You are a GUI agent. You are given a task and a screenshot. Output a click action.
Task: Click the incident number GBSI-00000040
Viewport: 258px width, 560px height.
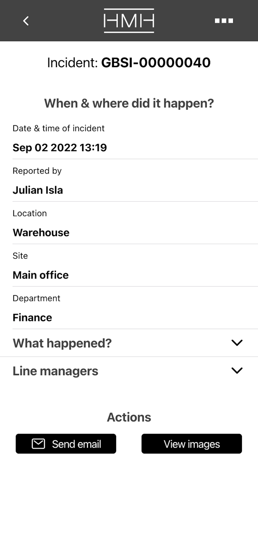tap(156, 62)
